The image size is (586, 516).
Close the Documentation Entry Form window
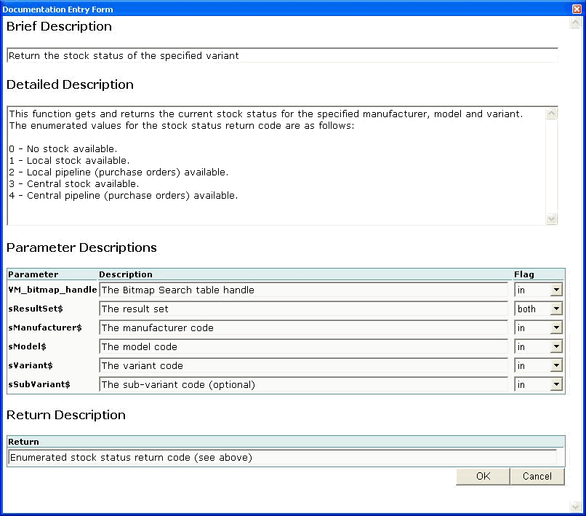pos(577,9)
